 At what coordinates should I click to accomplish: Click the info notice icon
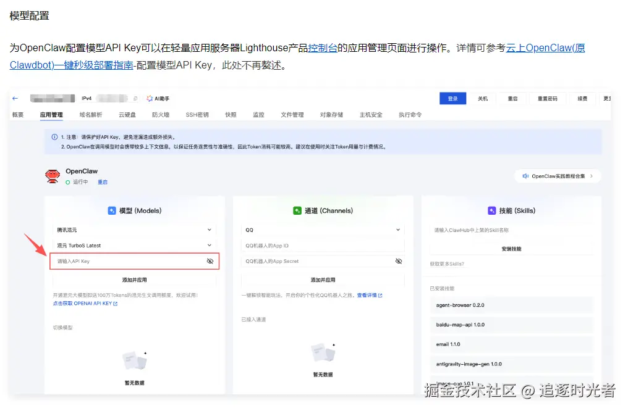[54, 137]
